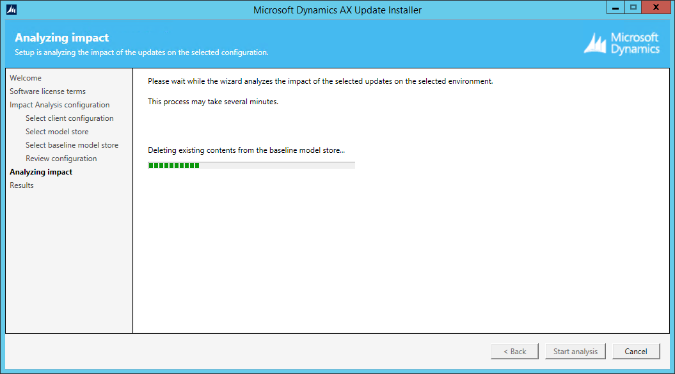
Task: Click 'This process may take several minutes' text
Action: (x=213, y=102)
